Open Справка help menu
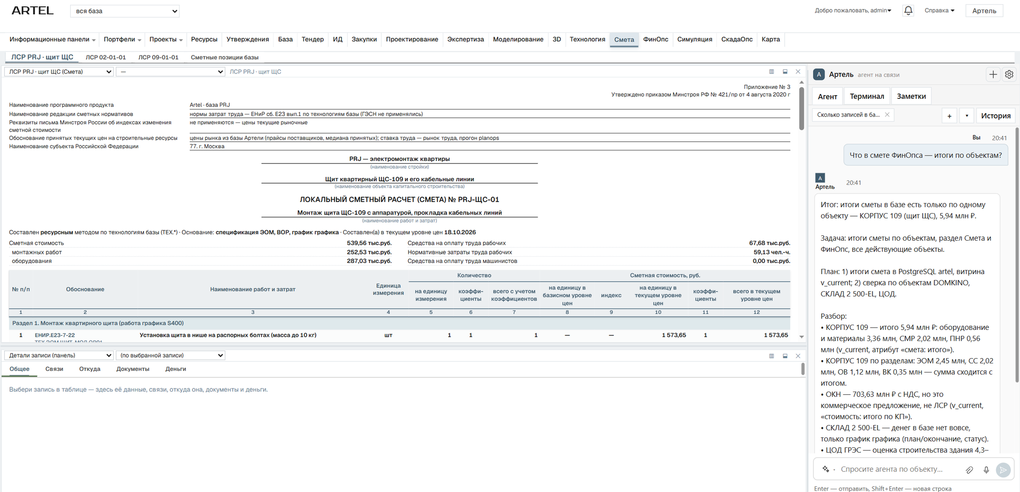Screen dimensions: 1020x492 point(939,11)
